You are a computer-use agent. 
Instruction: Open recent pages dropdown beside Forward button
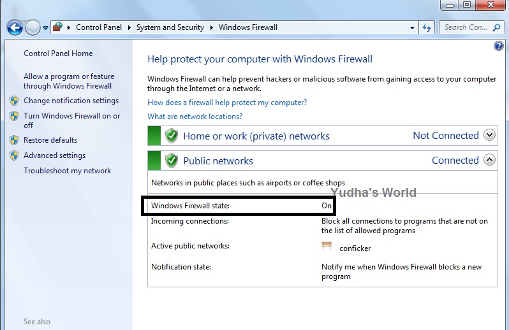(46, 28)
